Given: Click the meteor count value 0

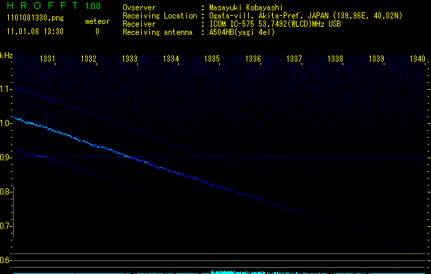Looking at the screenshot, I should coord(97,32).
